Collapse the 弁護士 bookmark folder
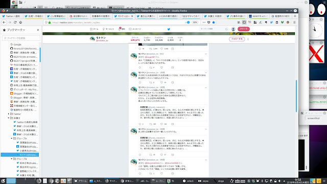The height and width of the screenshot is (184, 327). click(9, 118)
